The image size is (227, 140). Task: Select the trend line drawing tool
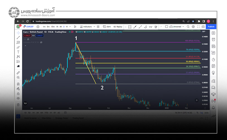coord(18,37)
